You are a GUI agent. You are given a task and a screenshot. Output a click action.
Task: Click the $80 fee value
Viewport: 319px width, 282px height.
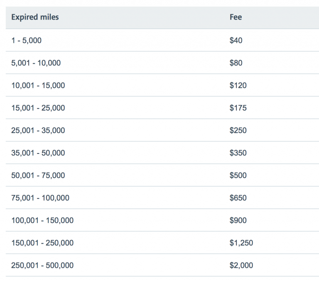point(236,63)
